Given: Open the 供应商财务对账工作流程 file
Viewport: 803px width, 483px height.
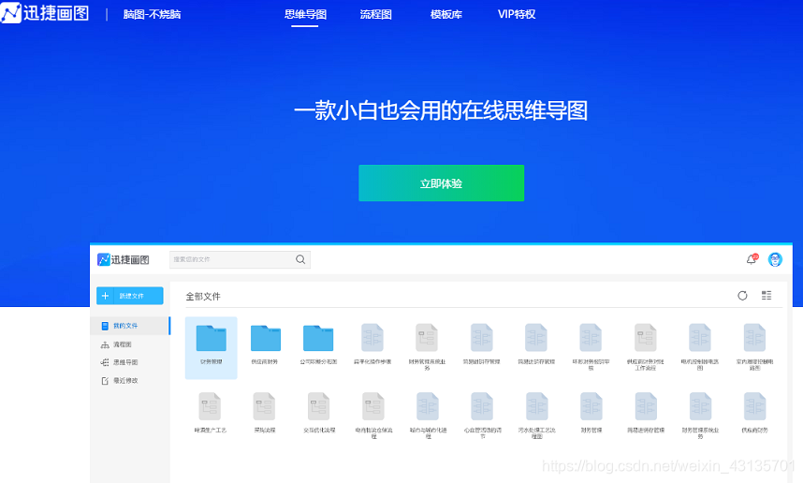Looking at the screenshot, I should [645, 346].
